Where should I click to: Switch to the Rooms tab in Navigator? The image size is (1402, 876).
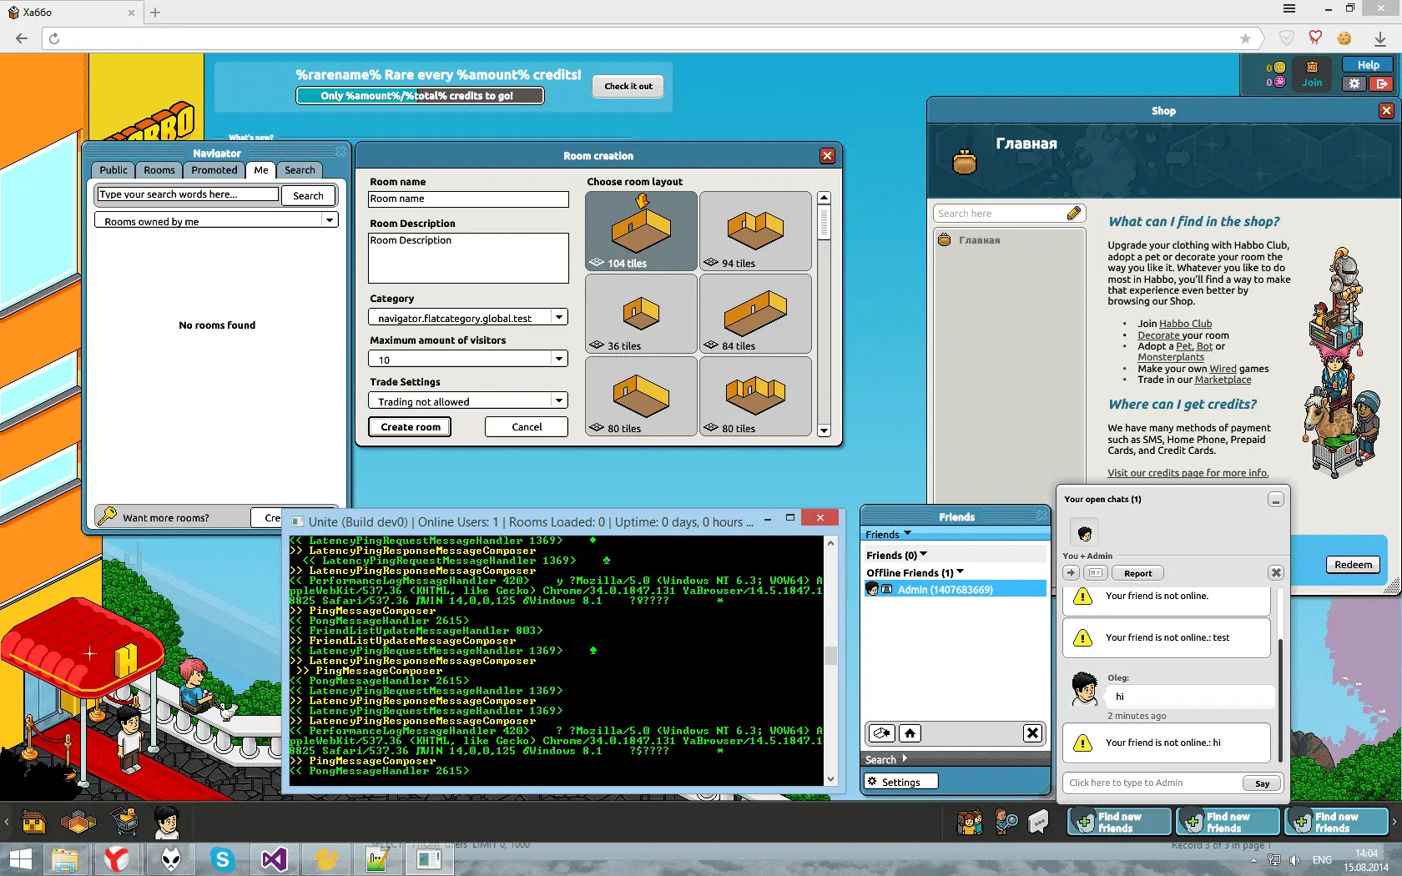pos(159,170)
